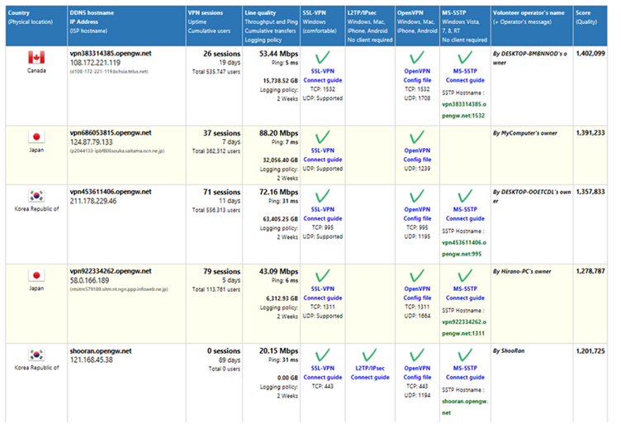This screenshot has height=429, width=621.
Task: Click SSL-VPN checkmark in Canada row
Action: (x=322, y=58)
